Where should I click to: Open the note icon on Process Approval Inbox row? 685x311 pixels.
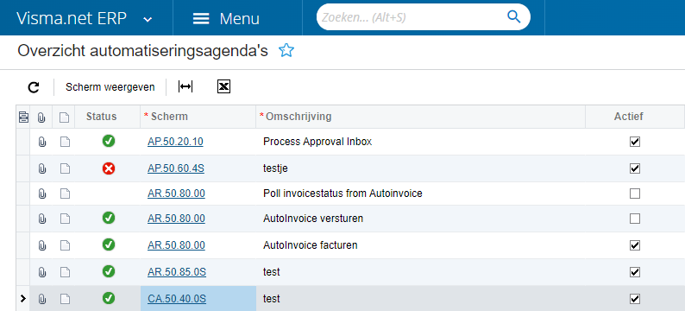coord(65,142)
